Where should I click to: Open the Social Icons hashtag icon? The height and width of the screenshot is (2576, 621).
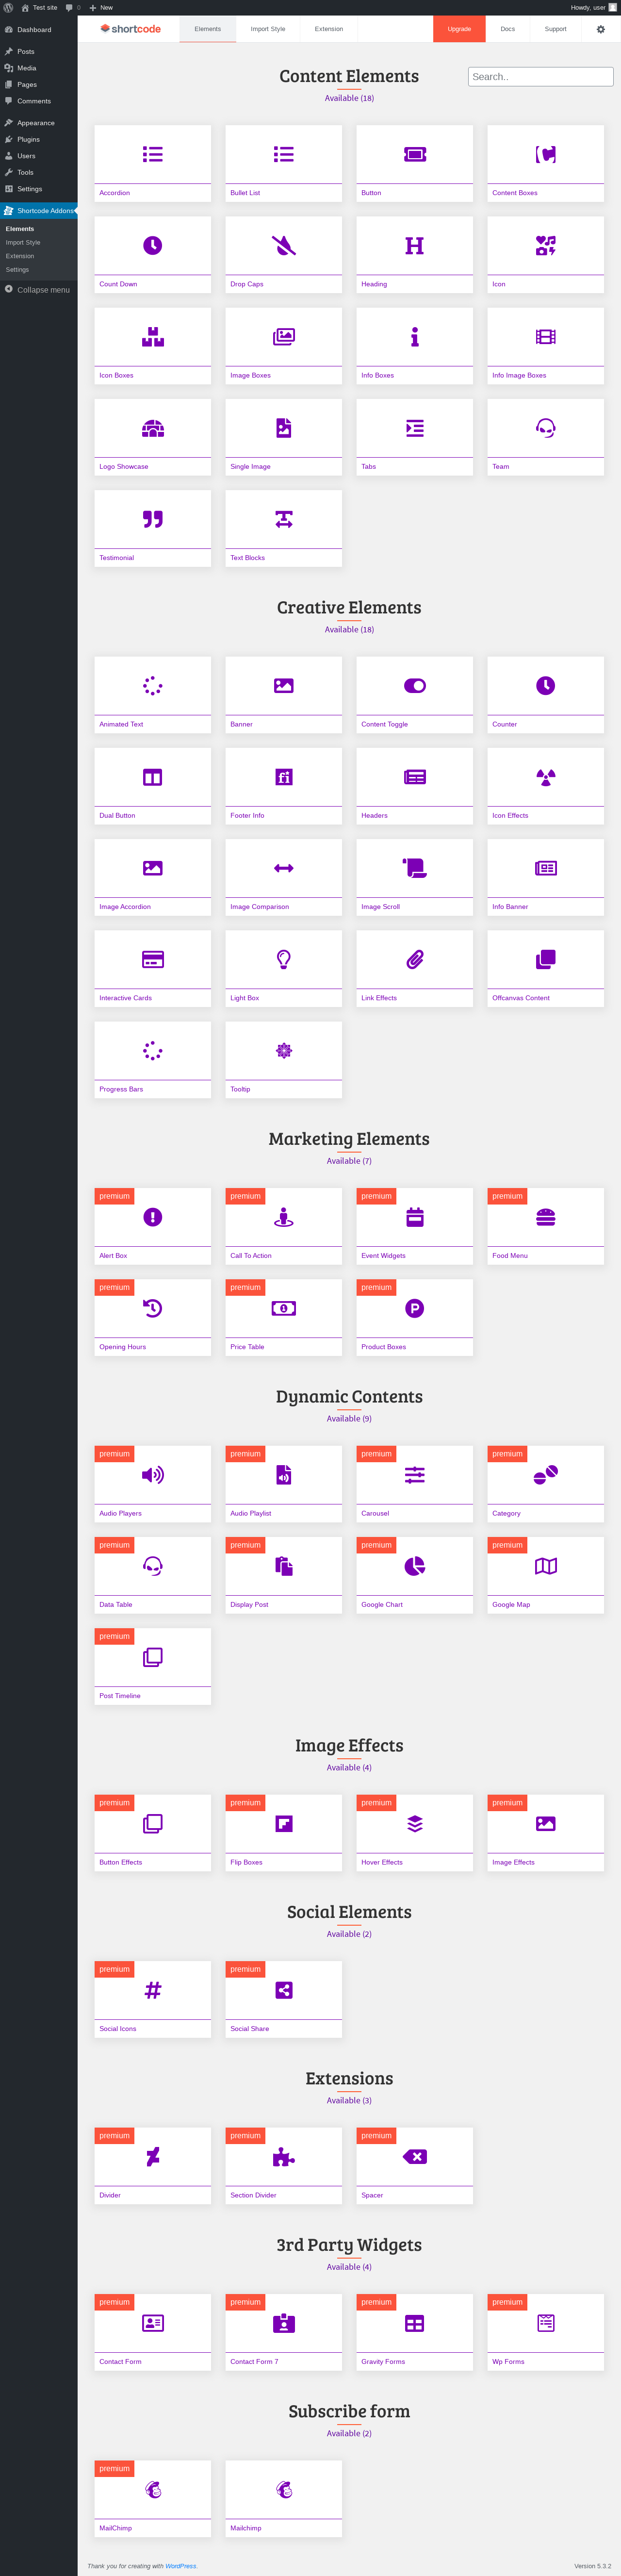152,1990
